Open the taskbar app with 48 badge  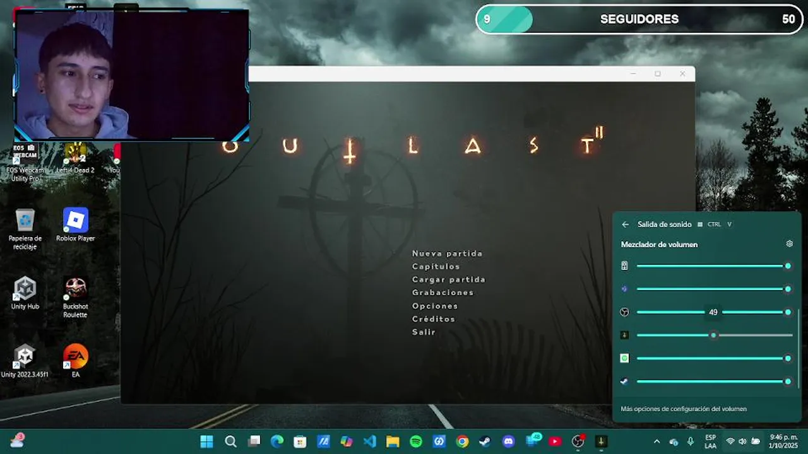(x=532, y=441)
